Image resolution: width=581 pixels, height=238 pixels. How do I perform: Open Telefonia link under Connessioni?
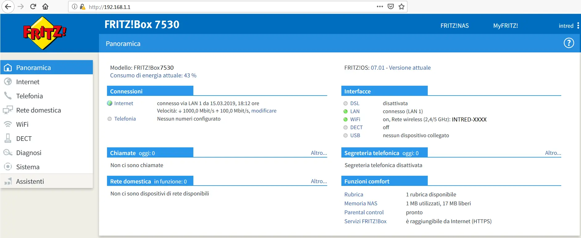coord(125,119)
